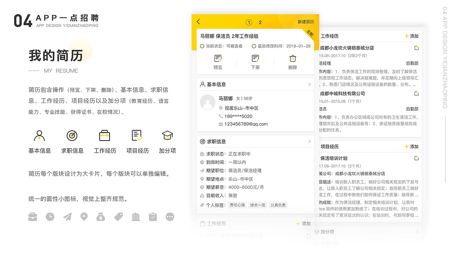Expand the 求职信息 section chevron
Screen dimensions: 454x255
(x=309, y=141)
